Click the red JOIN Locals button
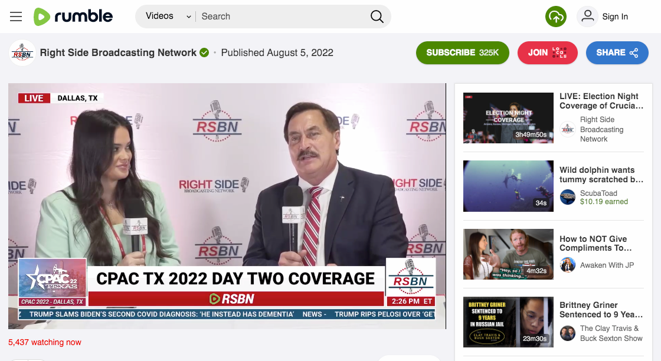661x361 pixels. coord(547,52)
